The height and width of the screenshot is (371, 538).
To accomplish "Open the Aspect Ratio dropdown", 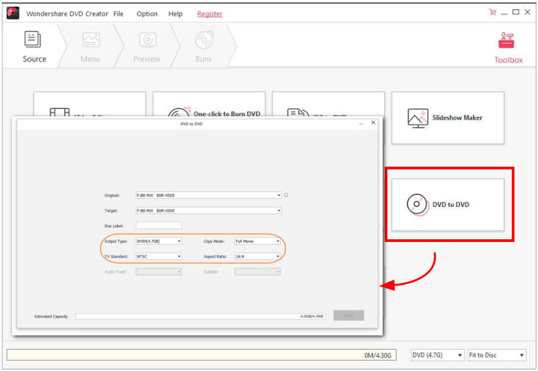I will (258, 256).
